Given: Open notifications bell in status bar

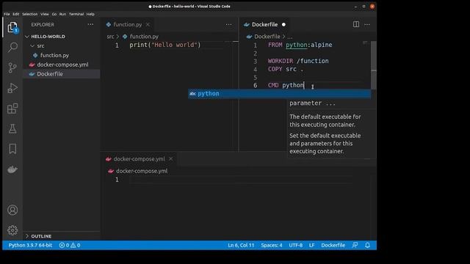Looking at the screenshot, I should pyautogui.click(x=367, y=245).
